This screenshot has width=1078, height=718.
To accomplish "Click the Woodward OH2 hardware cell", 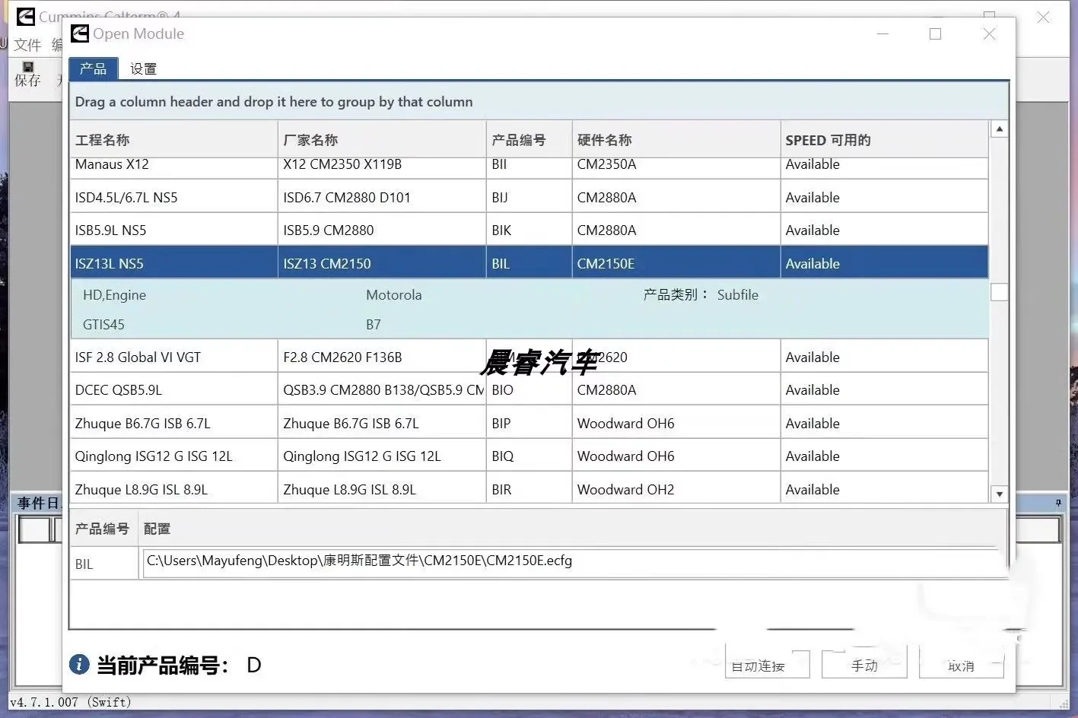I will [676, 489].
